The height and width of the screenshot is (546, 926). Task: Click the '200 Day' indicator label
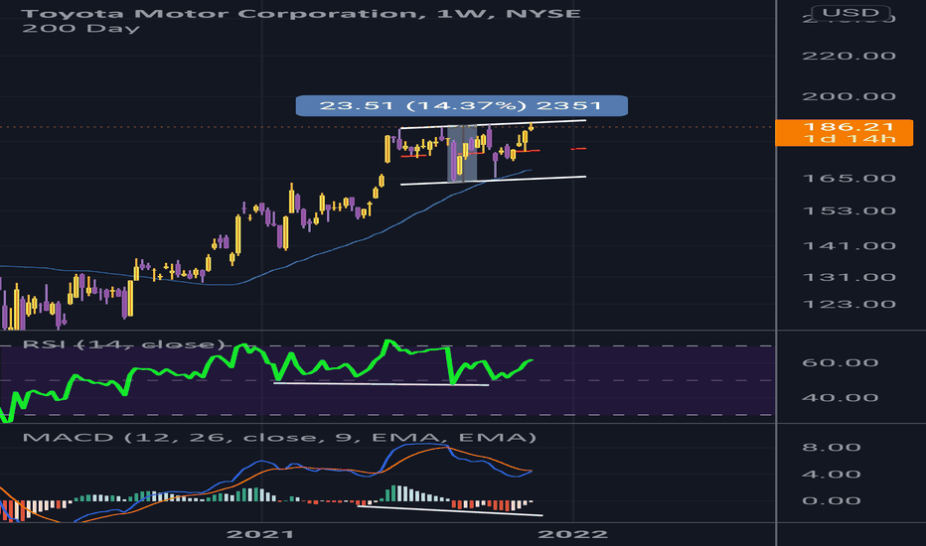(80, 28)
